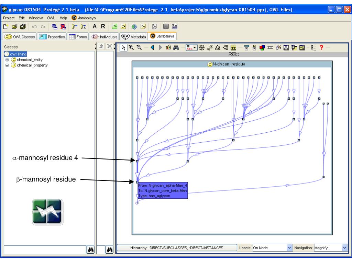Click the green question-mark query icon
Image resolution: width=352 pixels, height=264 pixels.
(x=114, y=26)
